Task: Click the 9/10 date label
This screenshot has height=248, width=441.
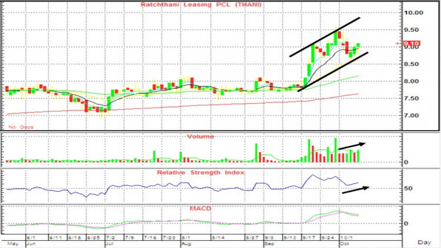Action: coord(290,237)
